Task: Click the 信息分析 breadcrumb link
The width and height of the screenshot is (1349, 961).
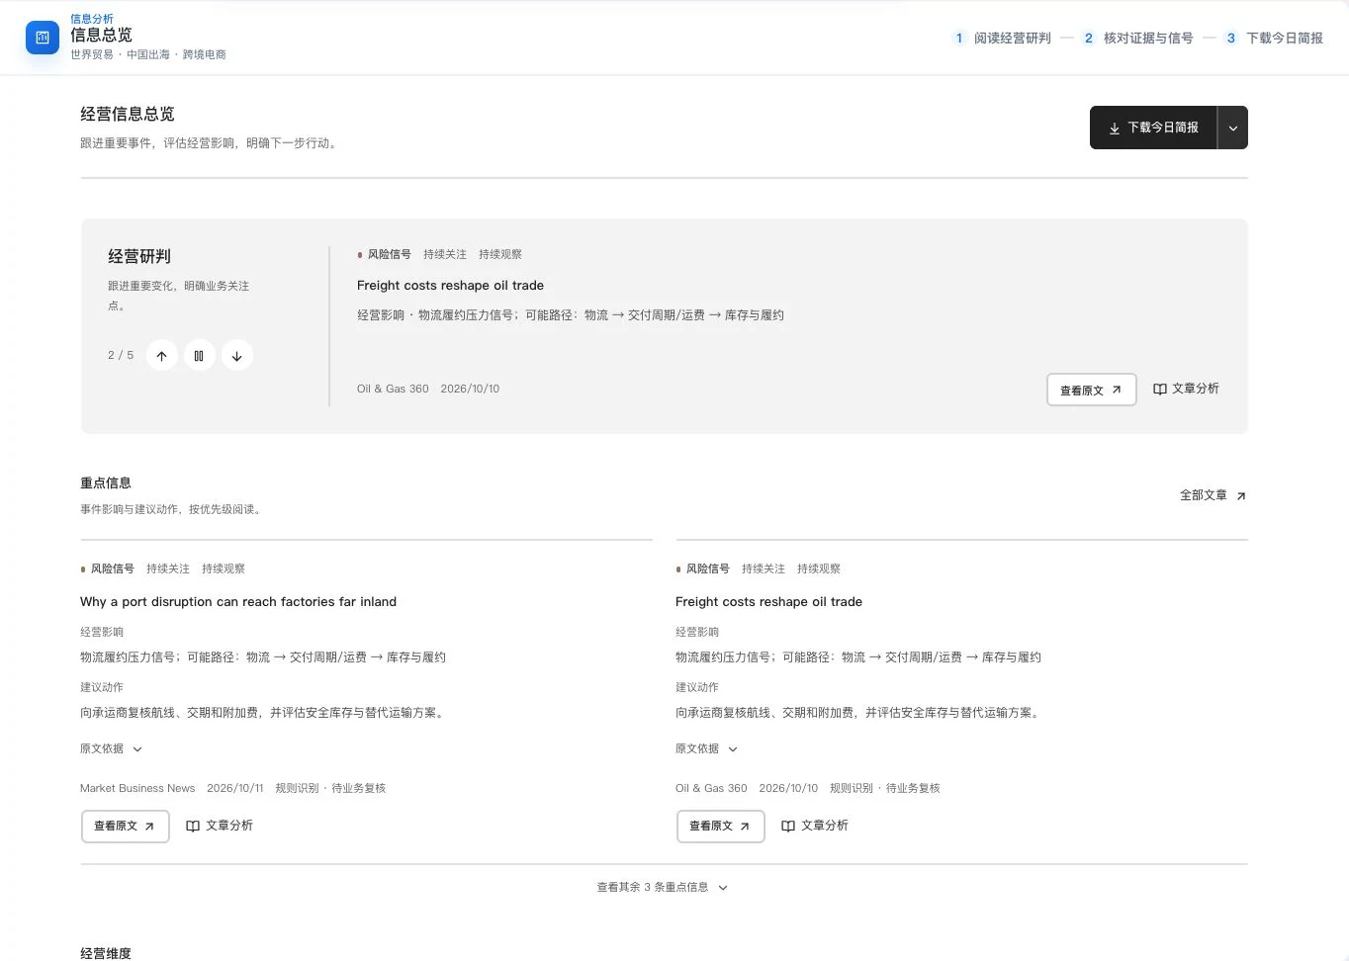Action: click(92, 19)
